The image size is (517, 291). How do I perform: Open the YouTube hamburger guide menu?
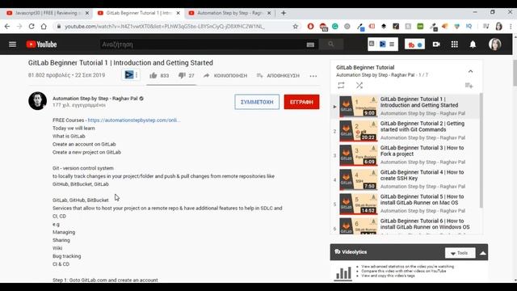[13, 44]
